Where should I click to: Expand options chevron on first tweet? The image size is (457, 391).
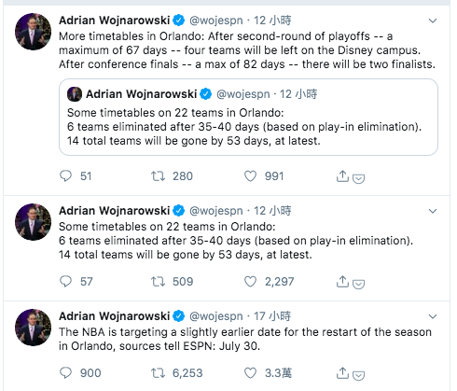tap(433, 21)
